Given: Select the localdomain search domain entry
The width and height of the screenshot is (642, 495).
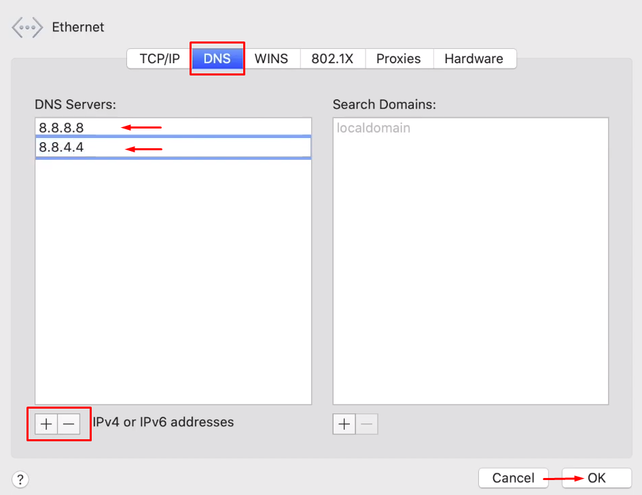Looking at the screenshot, I should pos(470,128).
